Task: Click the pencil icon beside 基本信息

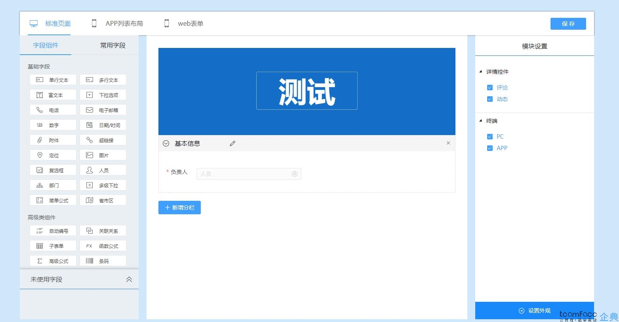Action: click(232, 143)
